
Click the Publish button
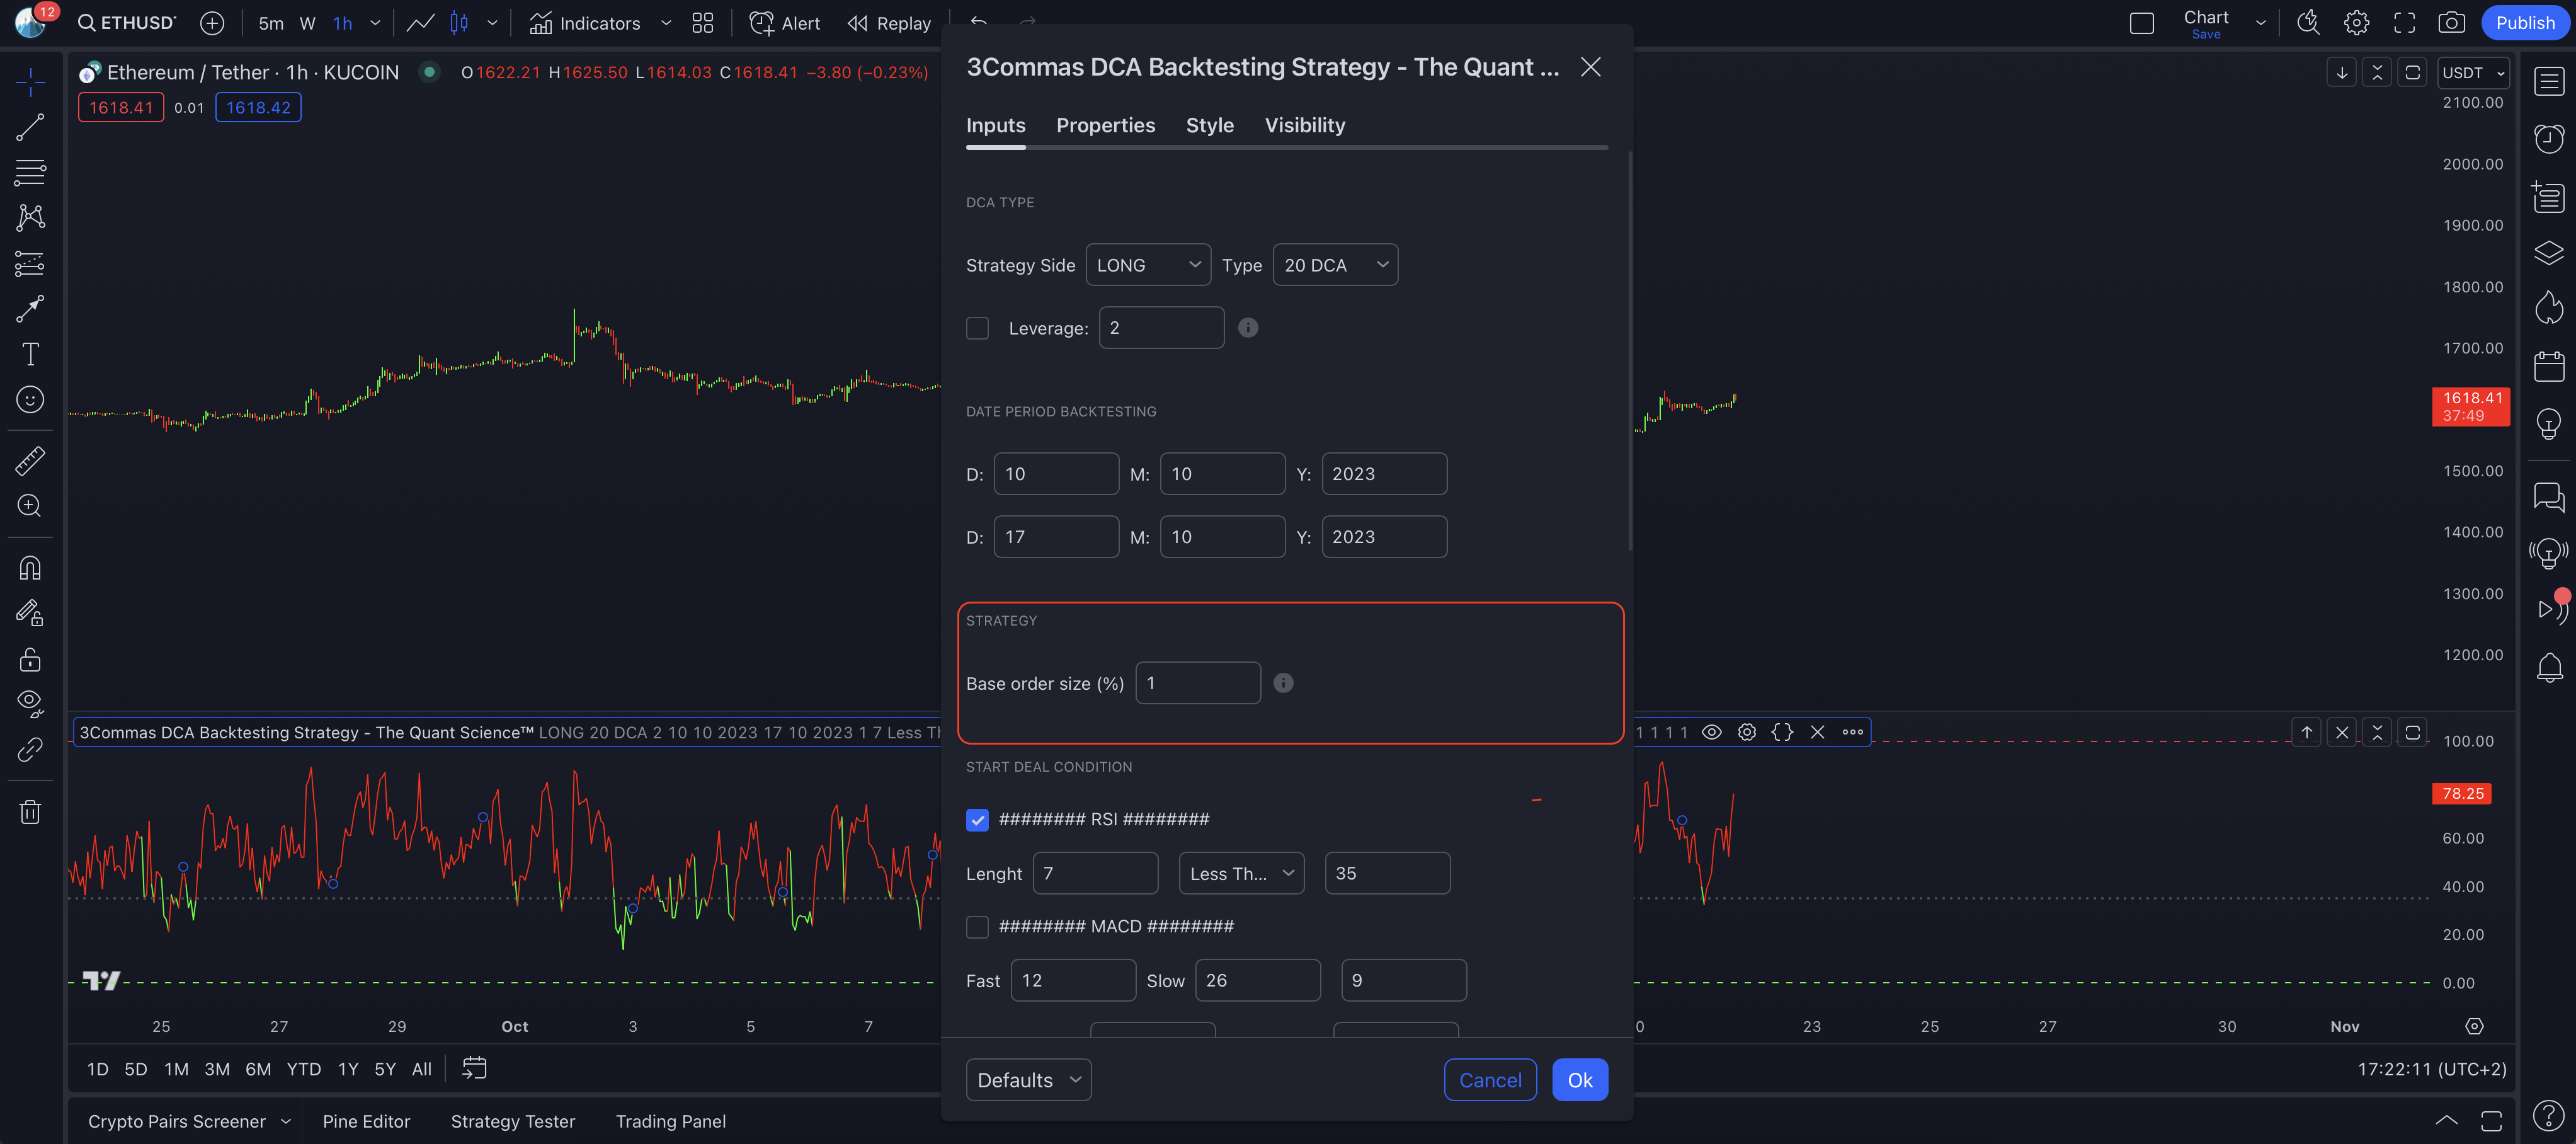[2524, 23]
